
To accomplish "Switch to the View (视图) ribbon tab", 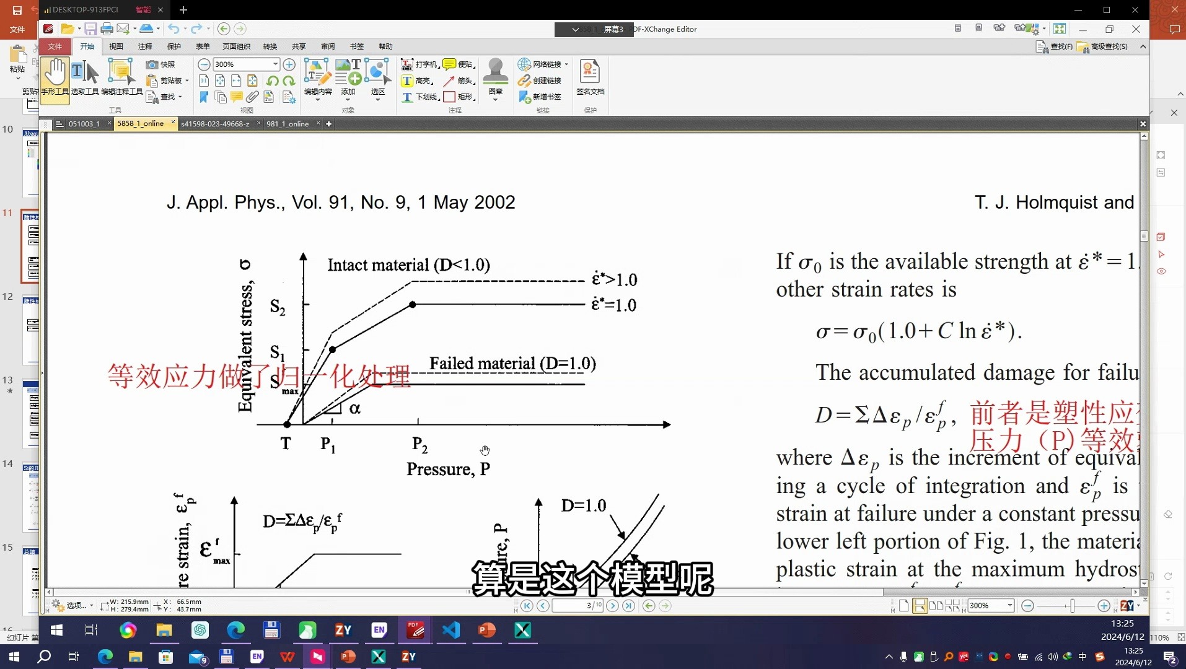I will tap(116, 46).
